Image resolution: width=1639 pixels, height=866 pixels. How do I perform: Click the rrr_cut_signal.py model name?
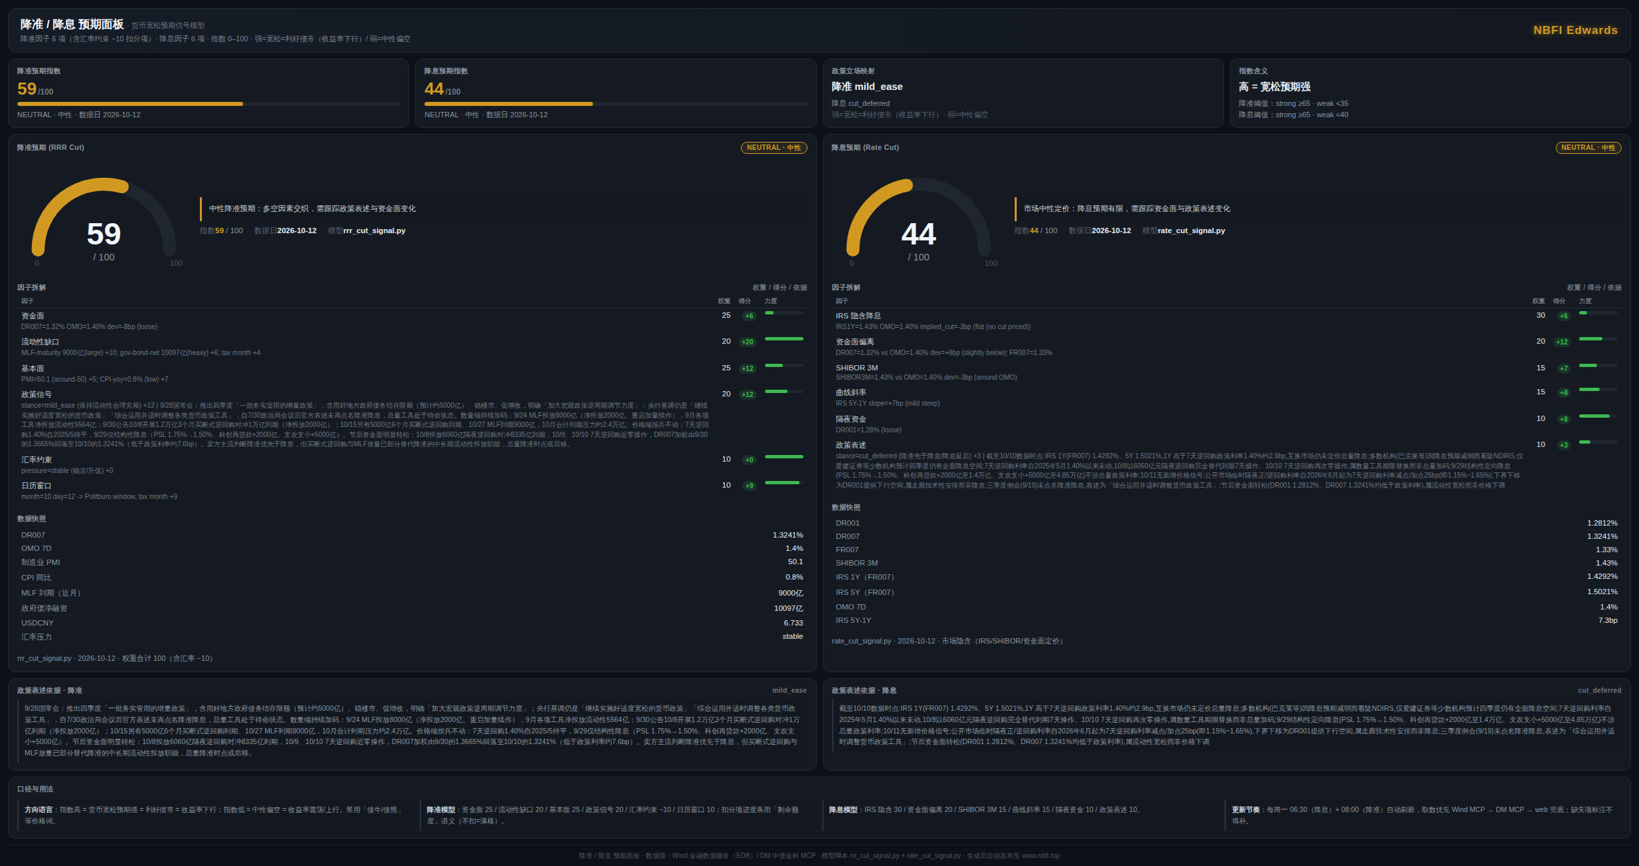pyautogui.click(x=374, y=230)
